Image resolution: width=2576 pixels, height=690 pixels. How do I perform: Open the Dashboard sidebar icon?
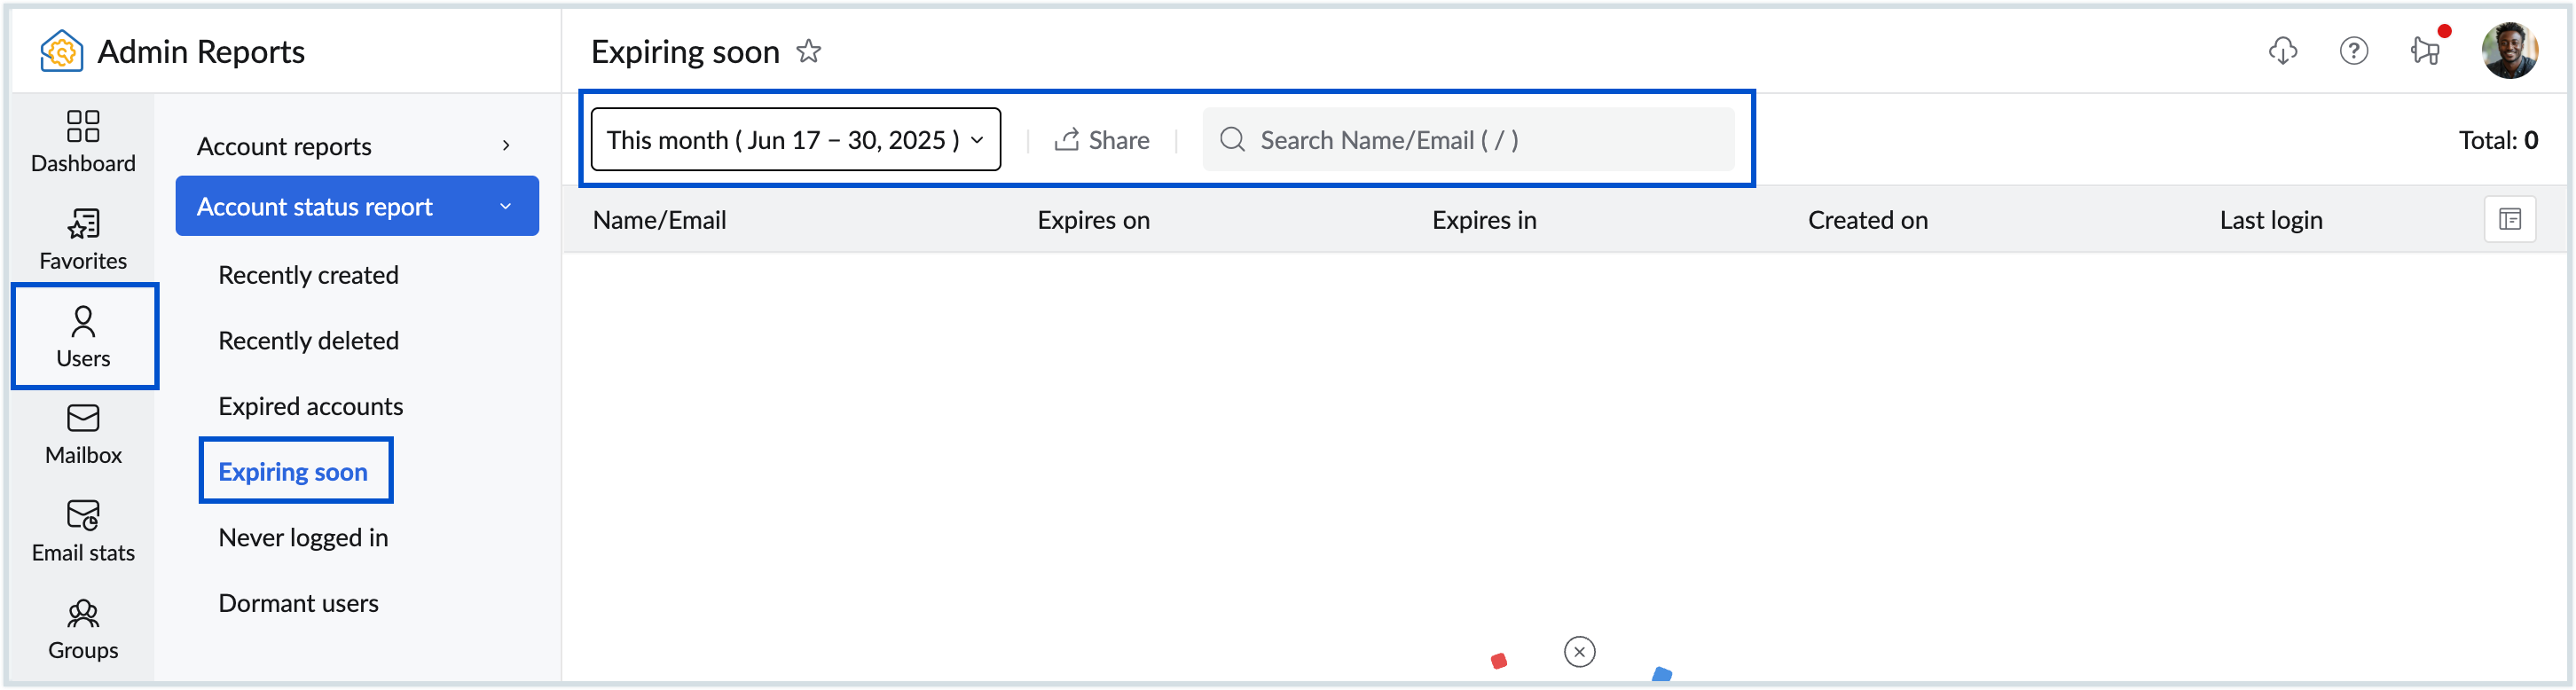coord(83,141)
